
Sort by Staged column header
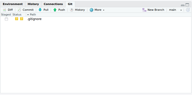click(6, 14)
